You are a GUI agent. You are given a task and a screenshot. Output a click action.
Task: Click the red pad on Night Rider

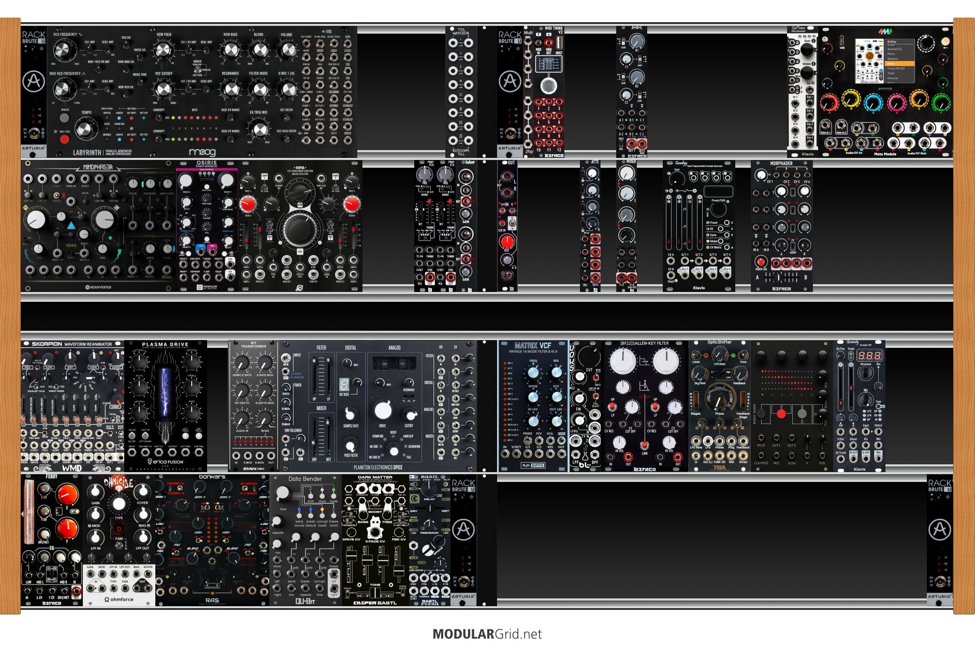click(781, 414)
